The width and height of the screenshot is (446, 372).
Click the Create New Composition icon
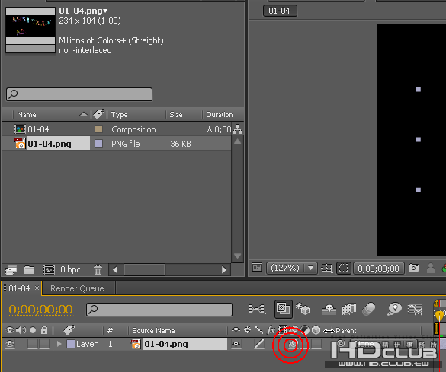(x=49, y=269)
